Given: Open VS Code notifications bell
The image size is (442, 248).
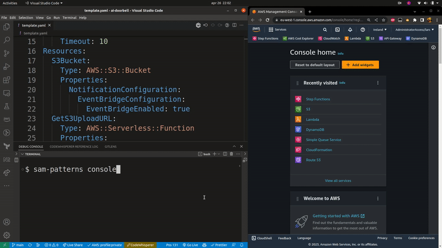Looking at the screenshot, I should tap(241, 245).
